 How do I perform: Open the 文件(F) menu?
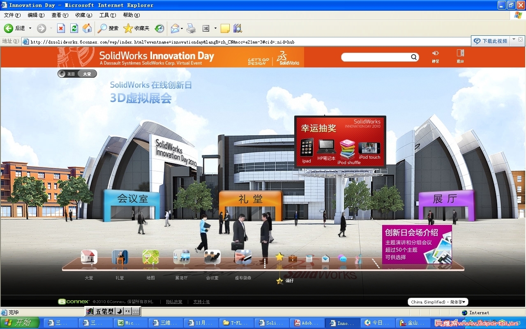point(12,15)
